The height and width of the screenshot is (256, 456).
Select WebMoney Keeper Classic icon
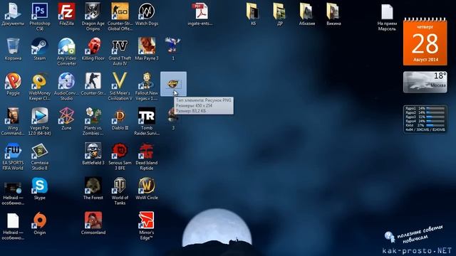[x=40, y=81]
